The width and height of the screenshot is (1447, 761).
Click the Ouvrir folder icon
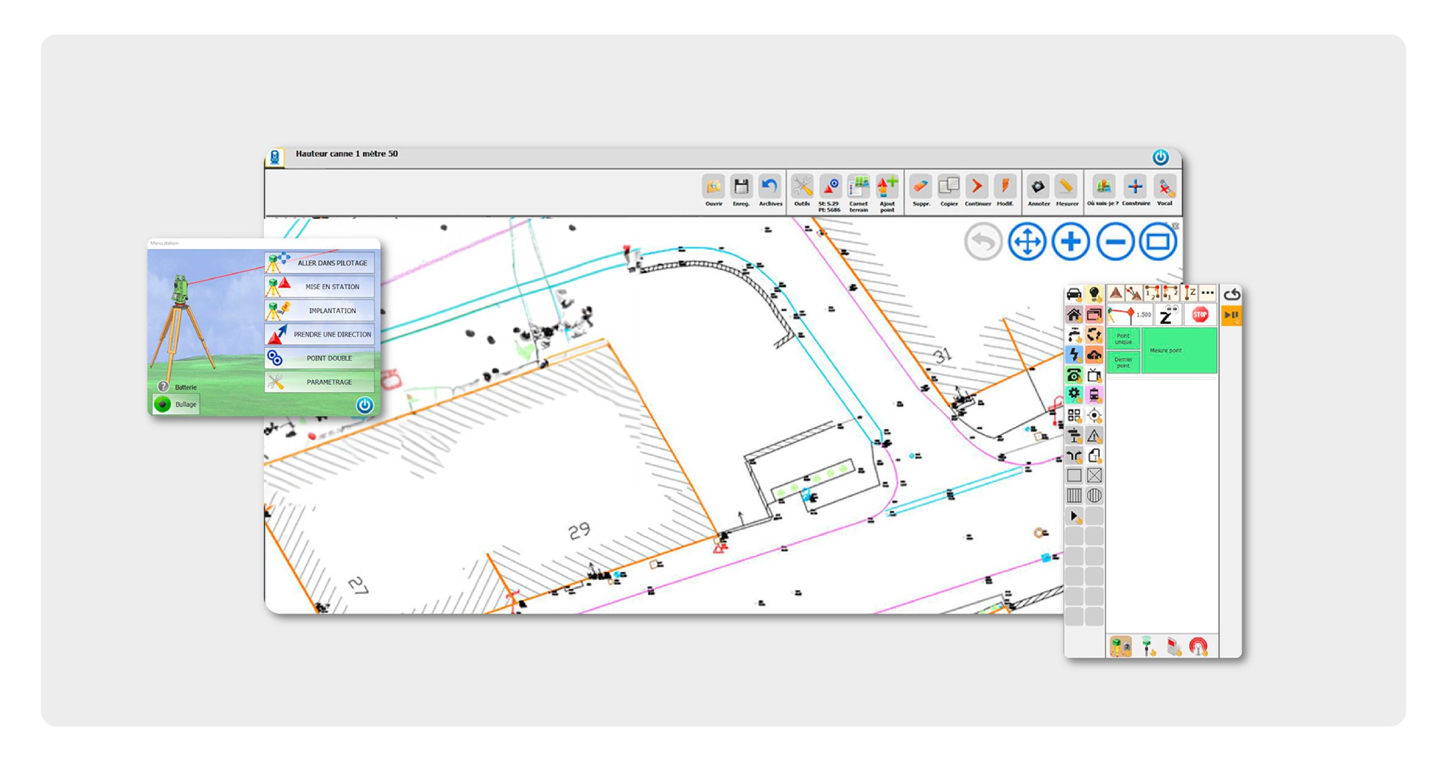click(x=713, y=187)
